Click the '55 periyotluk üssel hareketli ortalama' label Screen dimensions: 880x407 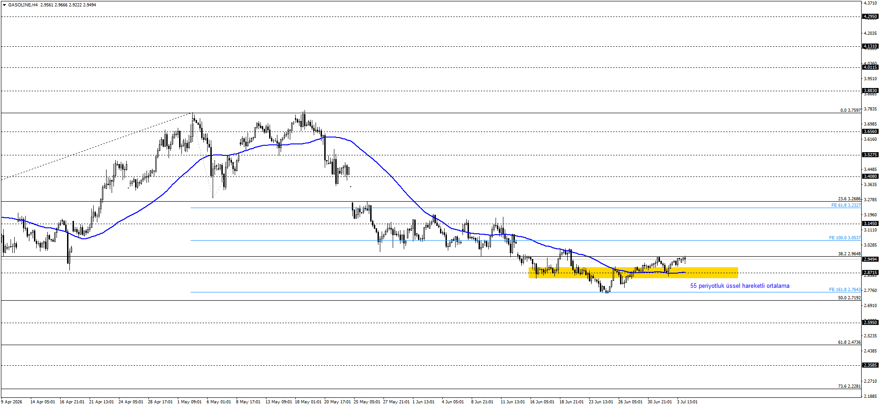click(740, 286)
